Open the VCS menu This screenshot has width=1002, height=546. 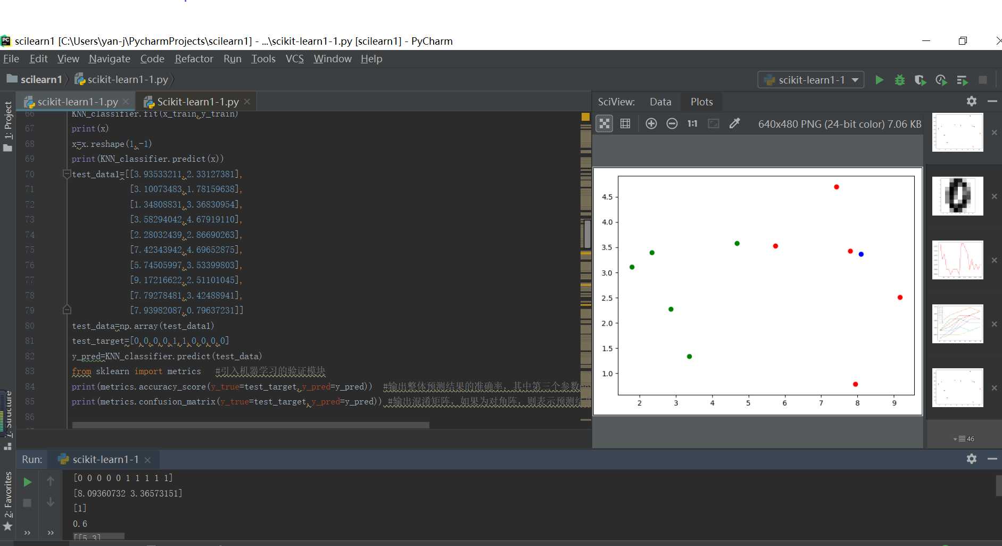click(294, 59)
